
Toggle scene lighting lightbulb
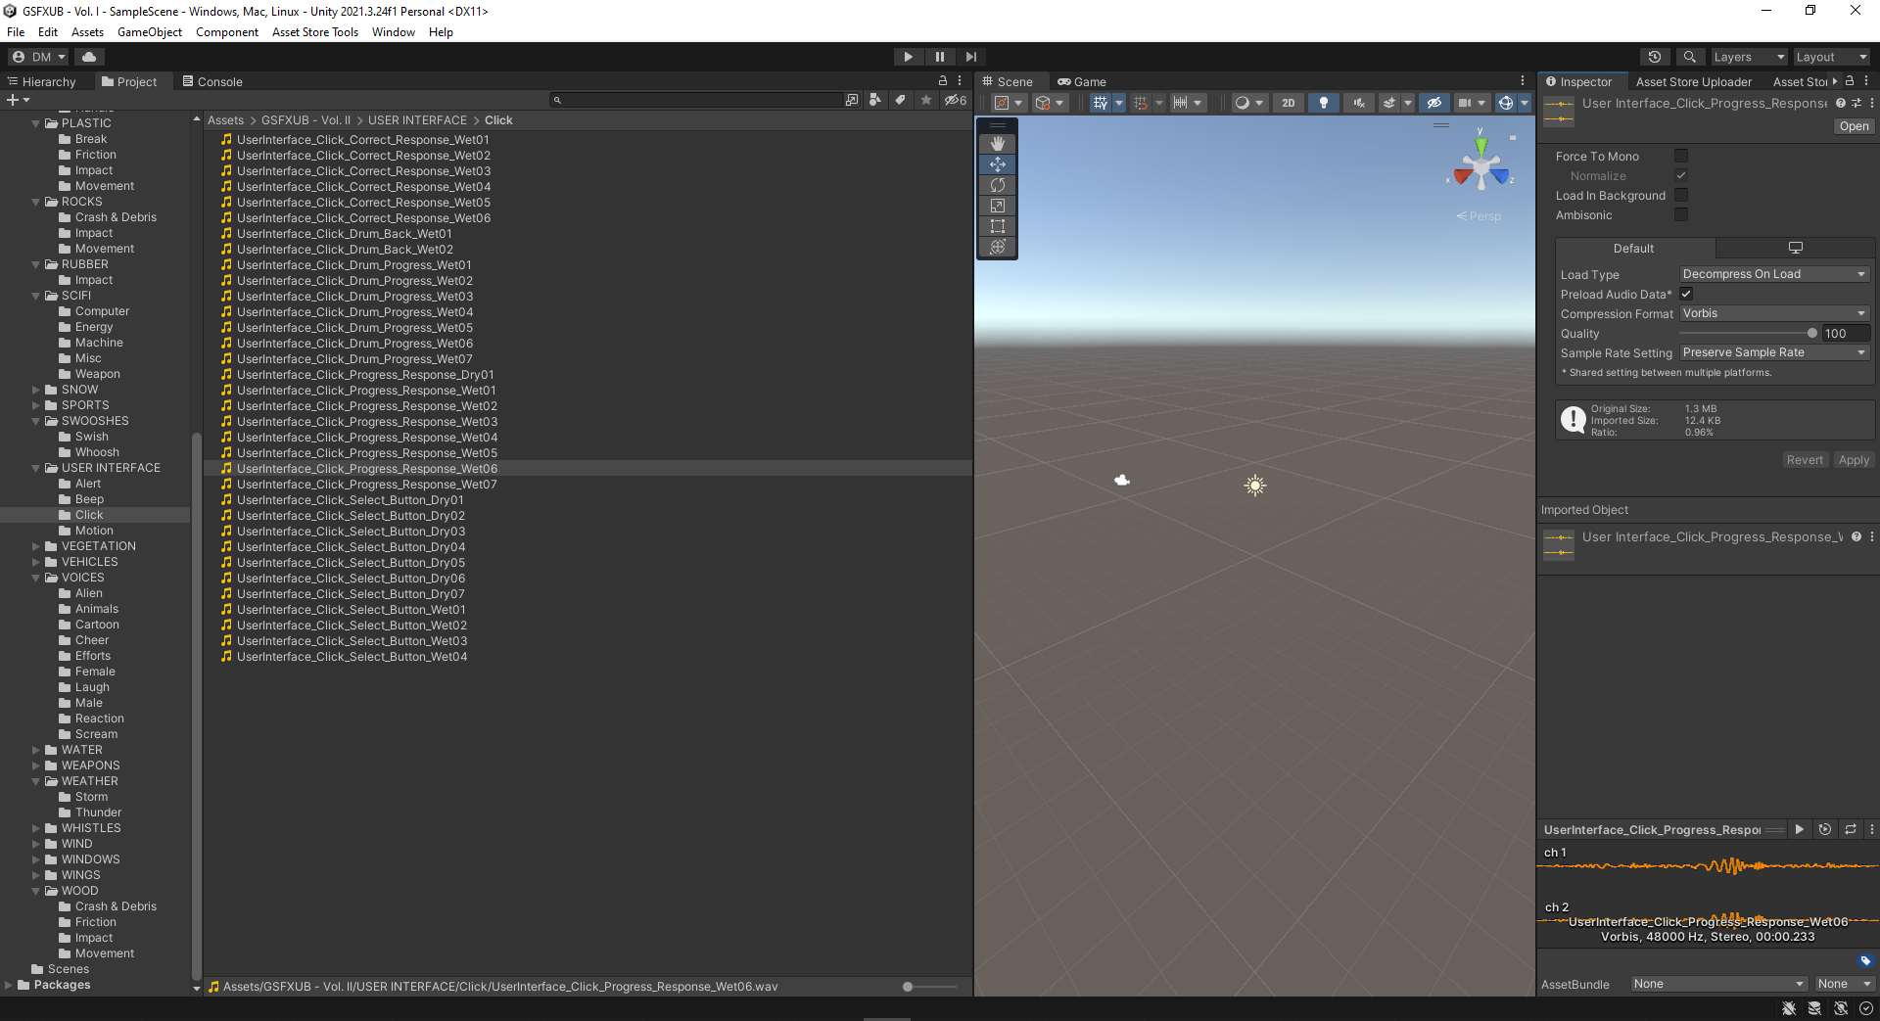[x=1324, y=103]
